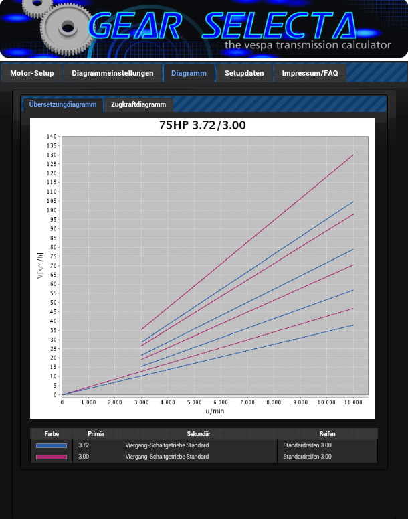
Task: Select the 3,72 primary ratio cell
Action: coord(84,445)
